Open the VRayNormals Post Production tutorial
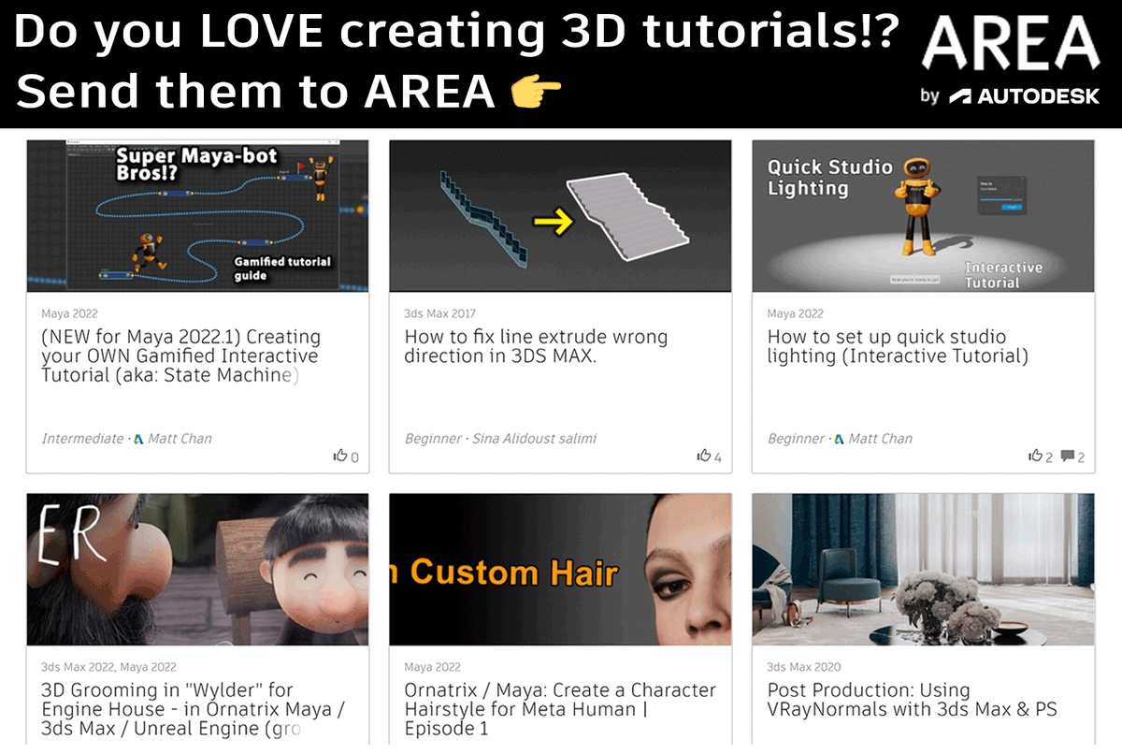The height and width of the screenshot is (754, 1122). click(912, 700)
